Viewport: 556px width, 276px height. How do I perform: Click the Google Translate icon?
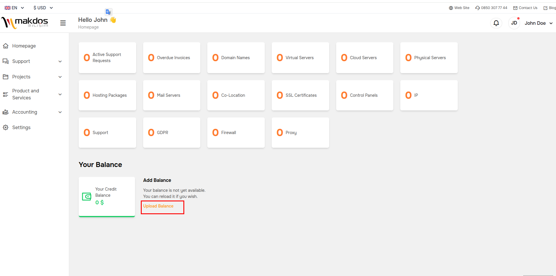coord(108,12)
